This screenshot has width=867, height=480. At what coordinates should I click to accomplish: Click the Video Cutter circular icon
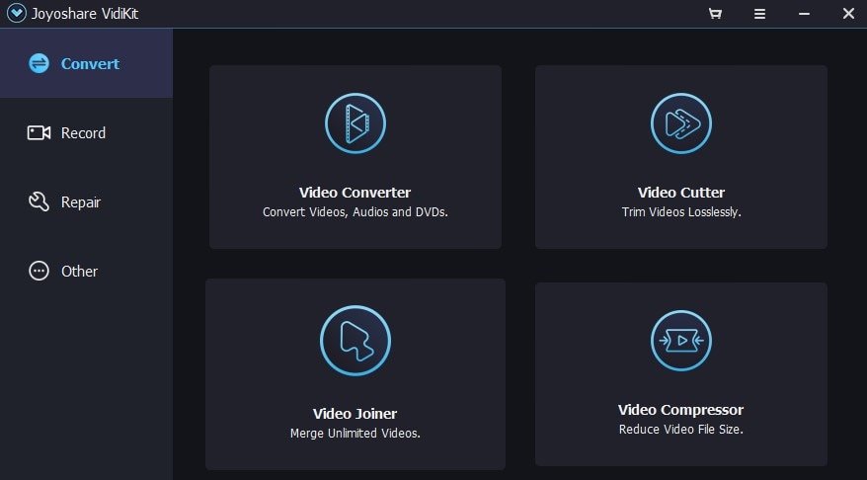click(x=681, y=123)
